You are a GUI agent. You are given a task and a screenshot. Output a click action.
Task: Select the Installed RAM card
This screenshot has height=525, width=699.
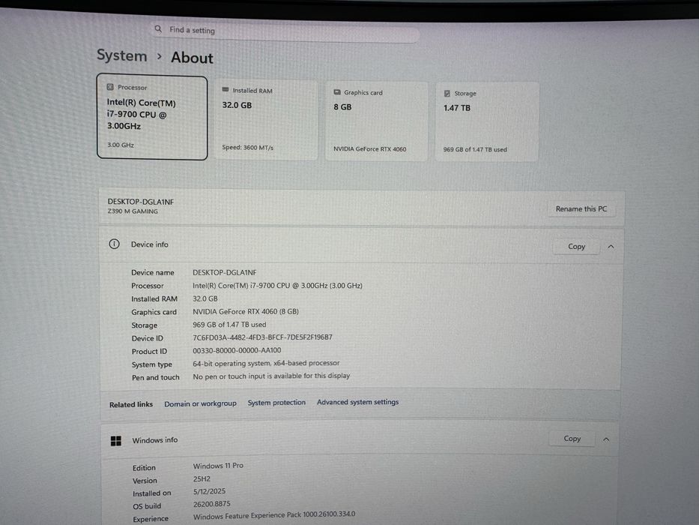(x=266, y=120)
